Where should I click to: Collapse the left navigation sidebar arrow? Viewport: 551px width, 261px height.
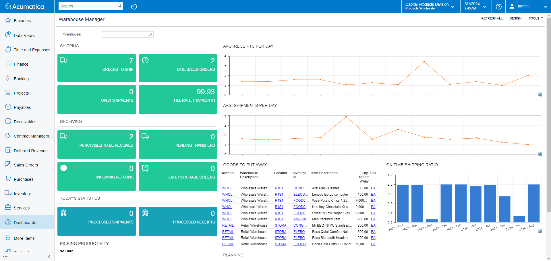pos(49,256)
